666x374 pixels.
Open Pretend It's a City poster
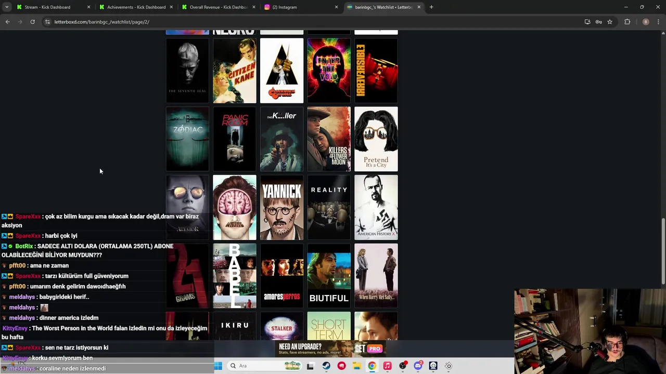coord(376,139)
